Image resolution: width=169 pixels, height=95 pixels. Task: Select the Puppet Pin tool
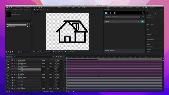pyautogui.click(x=44, y=8)
